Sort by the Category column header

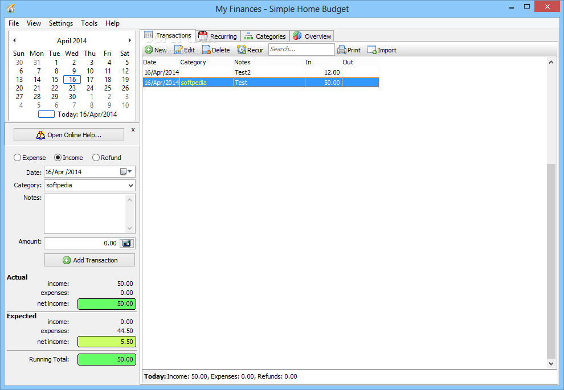tap(206, 62)
